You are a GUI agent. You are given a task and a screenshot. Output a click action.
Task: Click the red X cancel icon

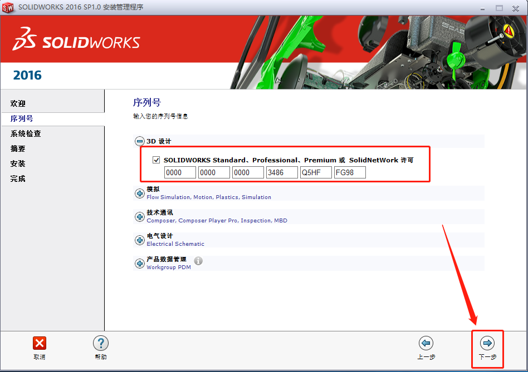tap(40, 343)
